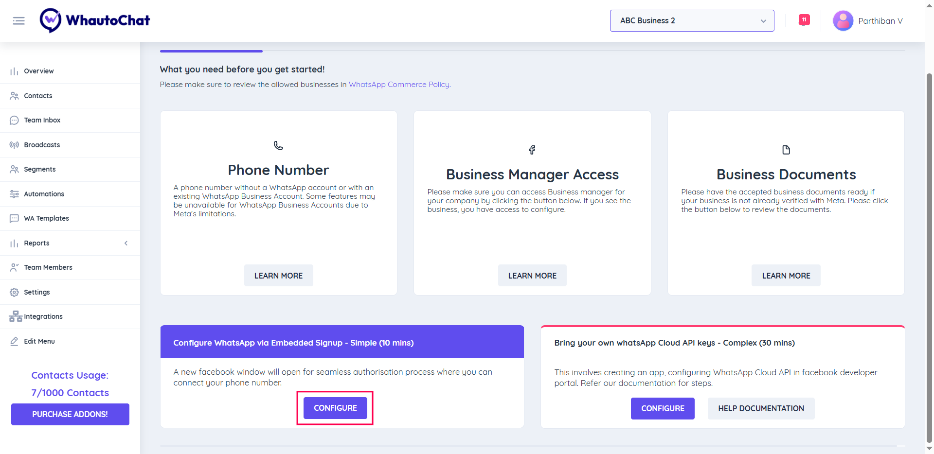The image size is (934, 454).
Task: Open Settings in the sidebar
Action: pos(70,292)
